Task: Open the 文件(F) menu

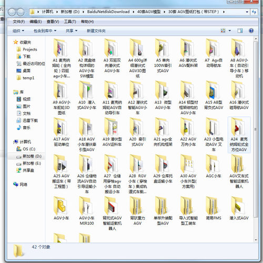Action: [19, 22]
